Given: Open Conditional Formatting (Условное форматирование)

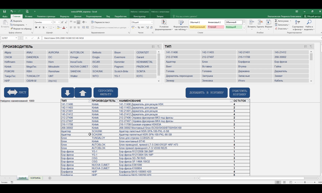Looking at the screenshot, I should coord(163,25).
